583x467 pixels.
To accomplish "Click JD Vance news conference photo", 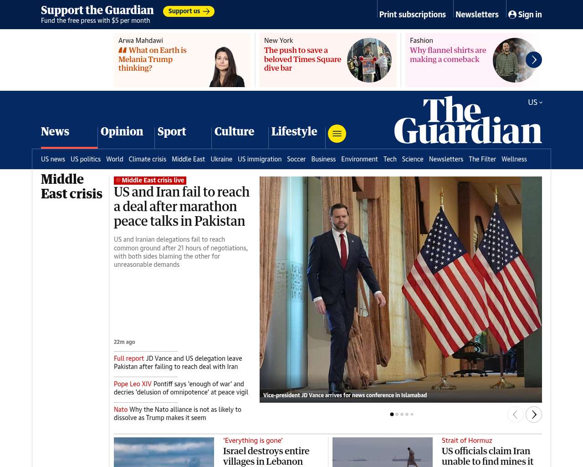I will click(x=401, y=290).
